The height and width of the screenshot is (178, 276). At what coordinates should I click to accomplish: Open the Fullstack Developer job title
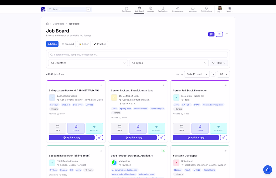coord(185,156)
